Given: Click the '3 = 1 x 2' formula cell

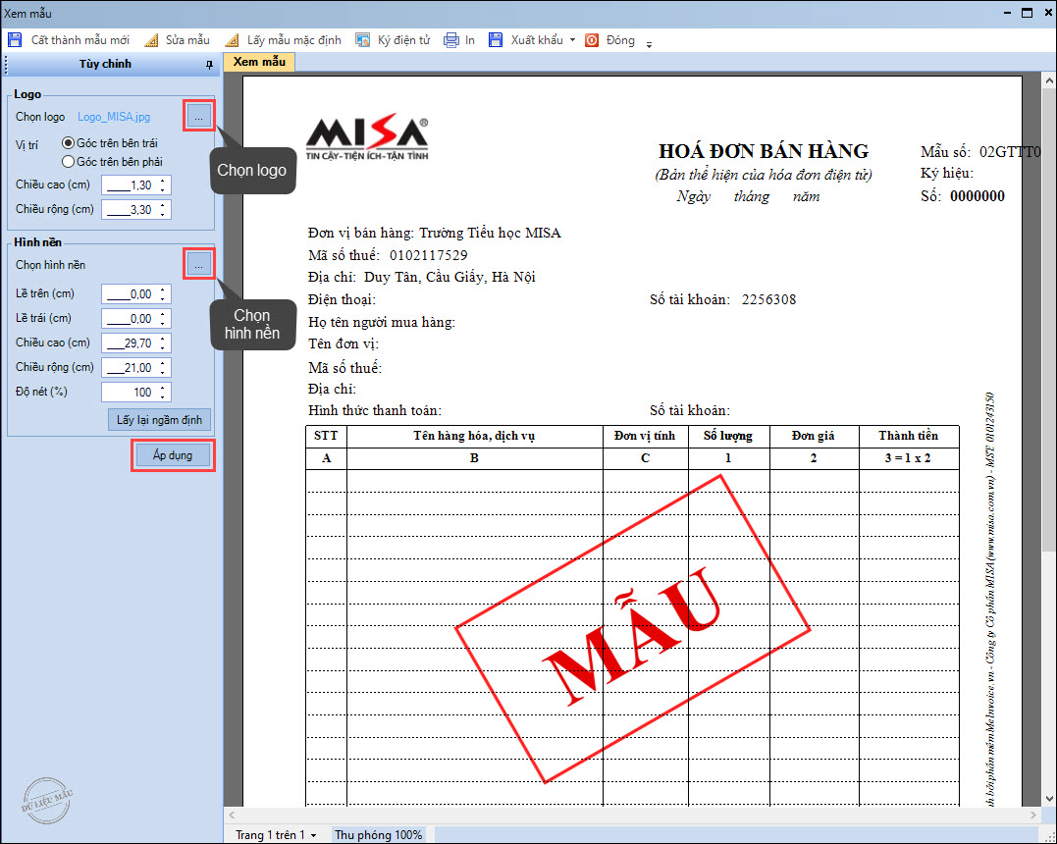Looking at the screenshot, I should coord(908,458).
